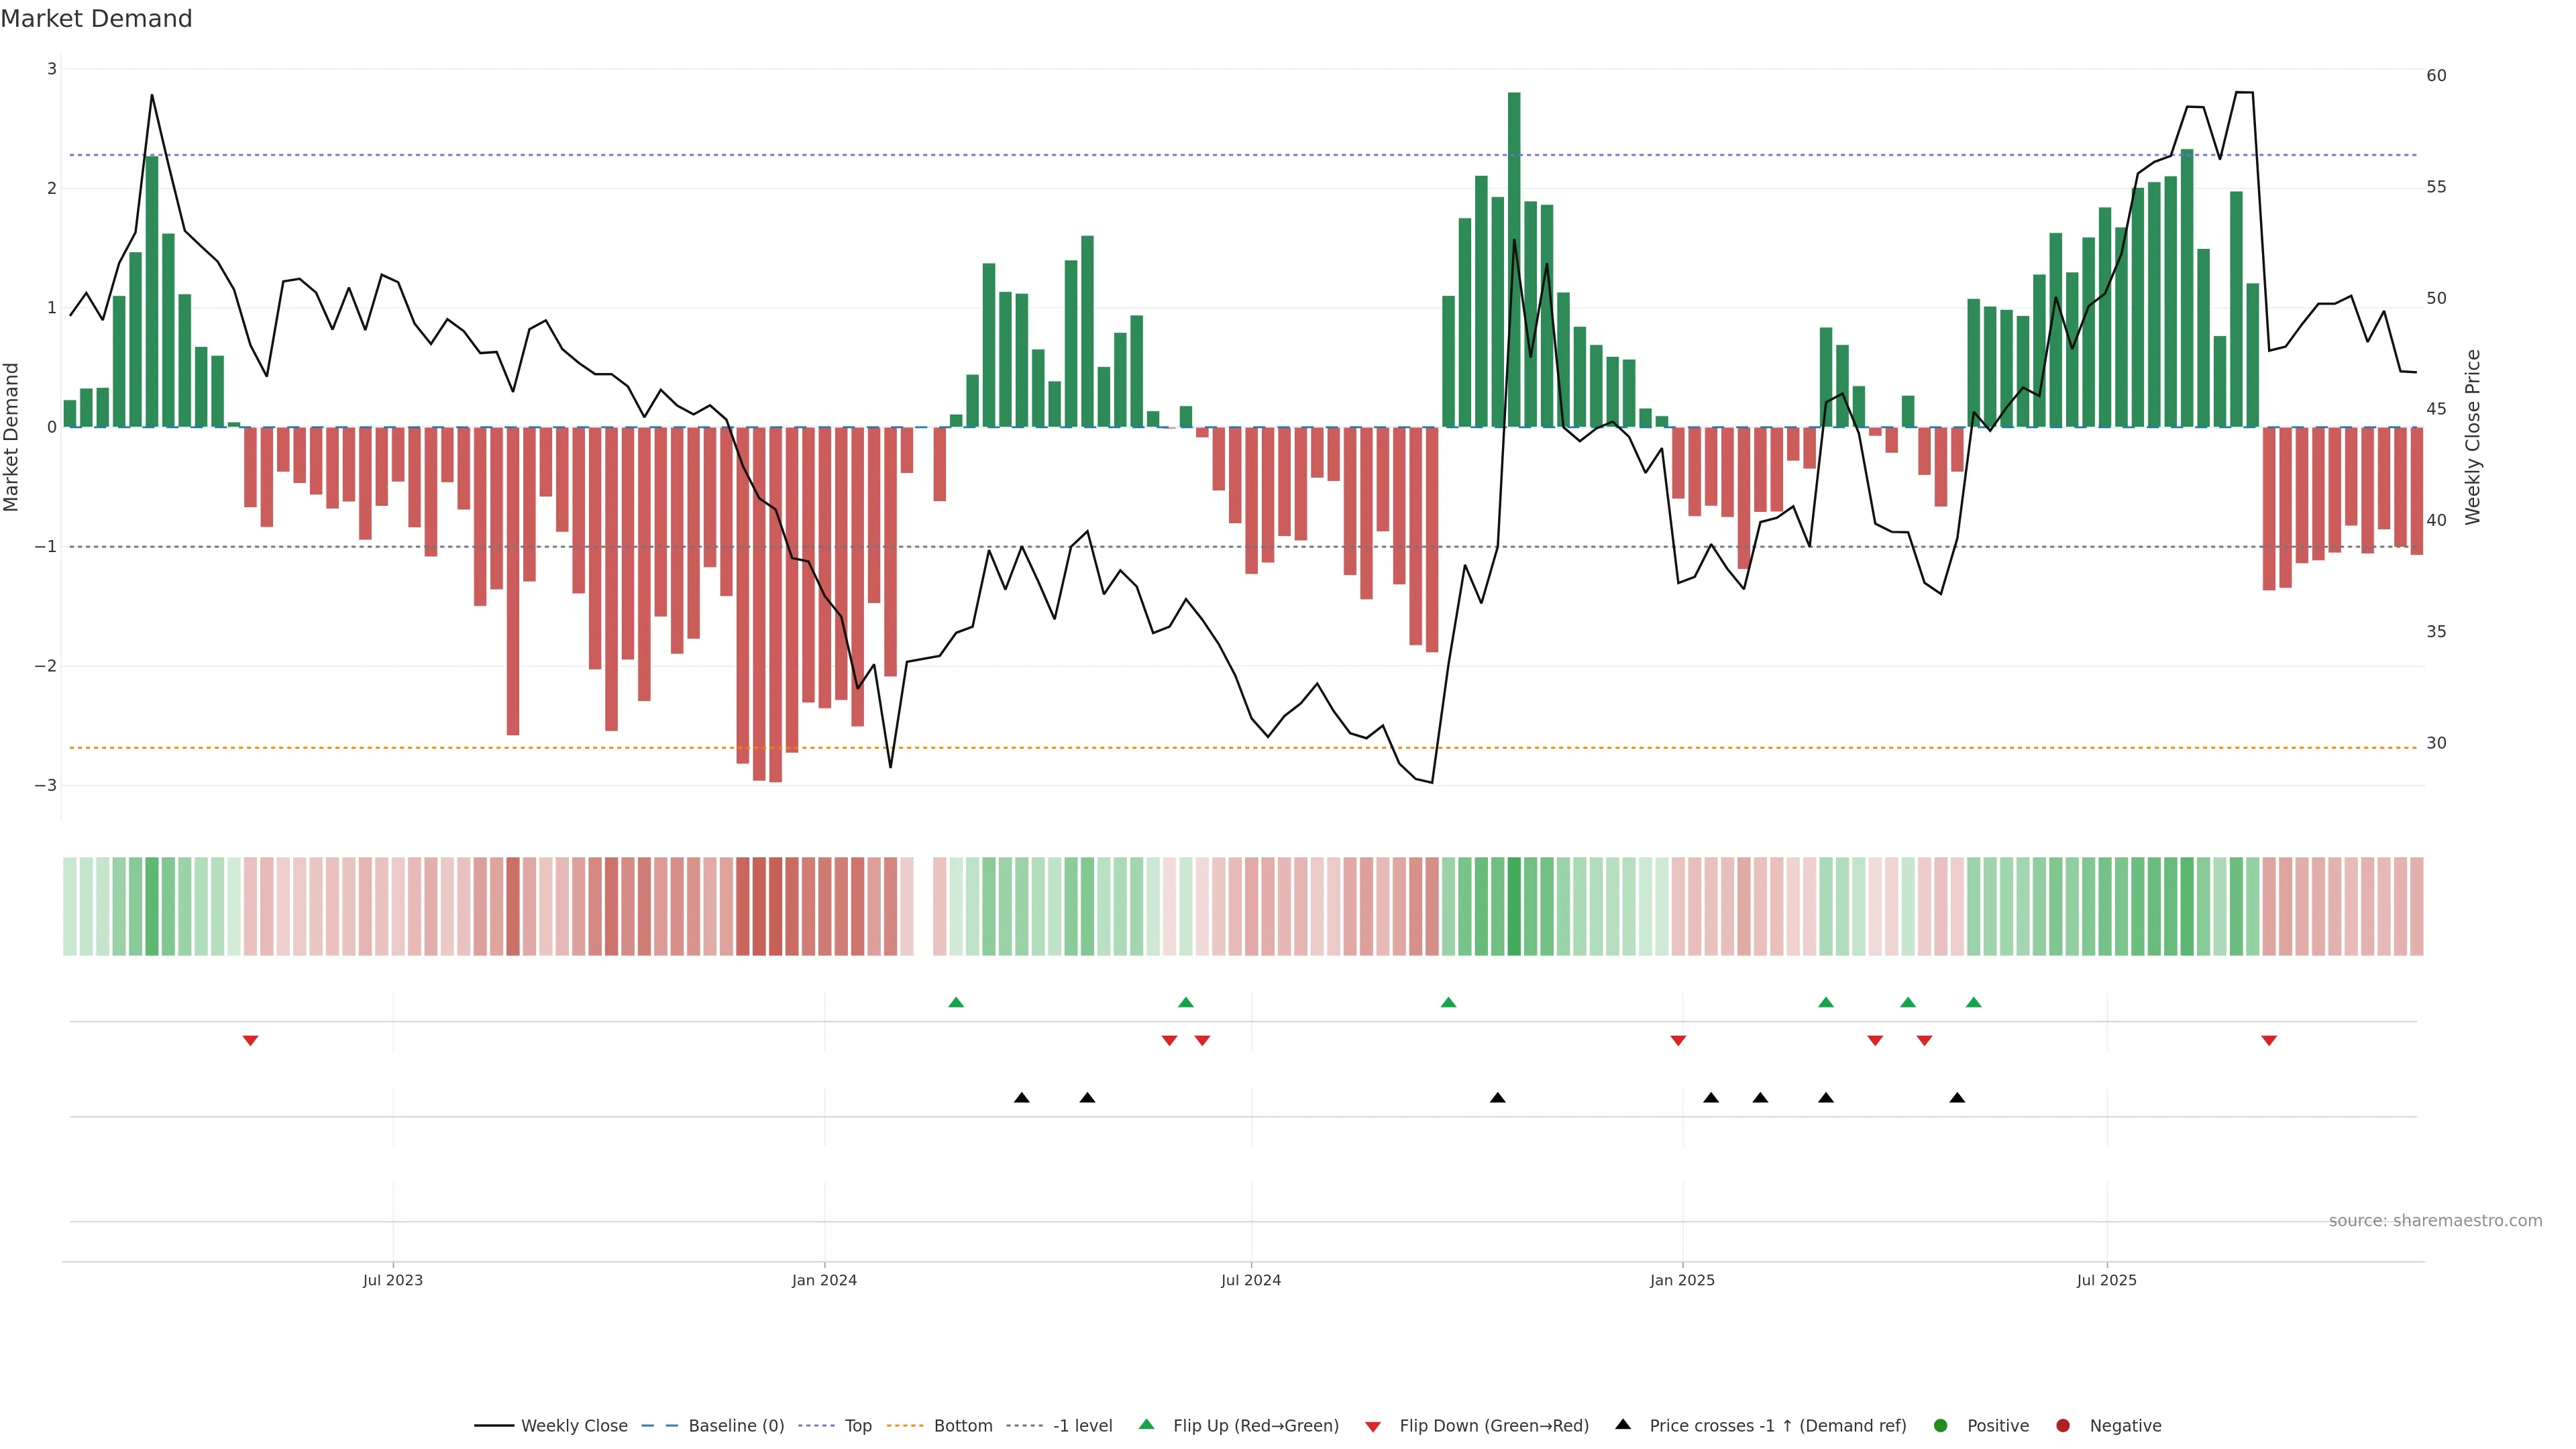This screenshot has width=2576, height=1449.
Task: Click the darkest red heatmap cell
Action: [x=775, y=906]
